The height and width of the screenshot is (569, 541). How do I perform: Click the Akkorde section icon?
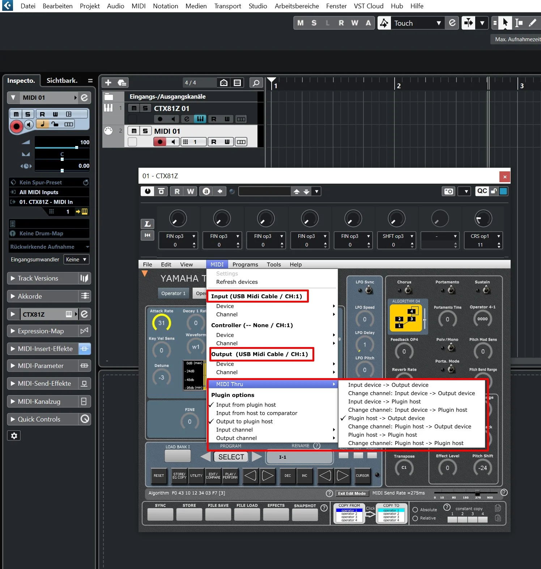pyautogui.click(x=84, y=296)
